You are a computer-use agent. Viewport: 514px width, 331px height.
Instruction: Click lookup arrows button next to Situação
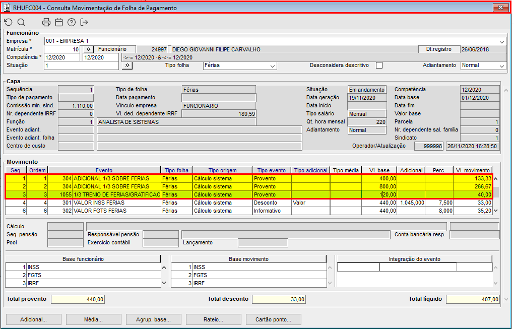[127, 65]
